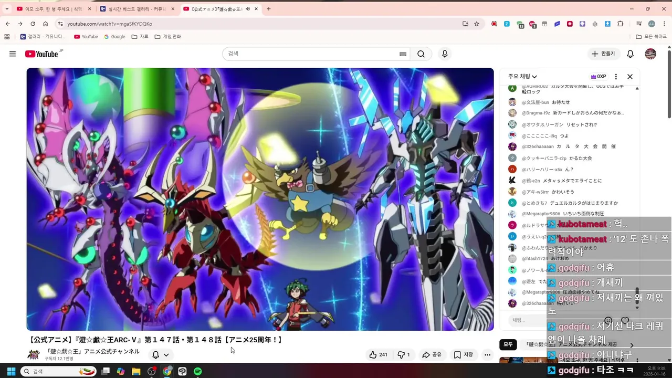Screen dimensions: 672x378
Task: Open the Chrome extensions puzzle icon
Action: tap(621, 24)
